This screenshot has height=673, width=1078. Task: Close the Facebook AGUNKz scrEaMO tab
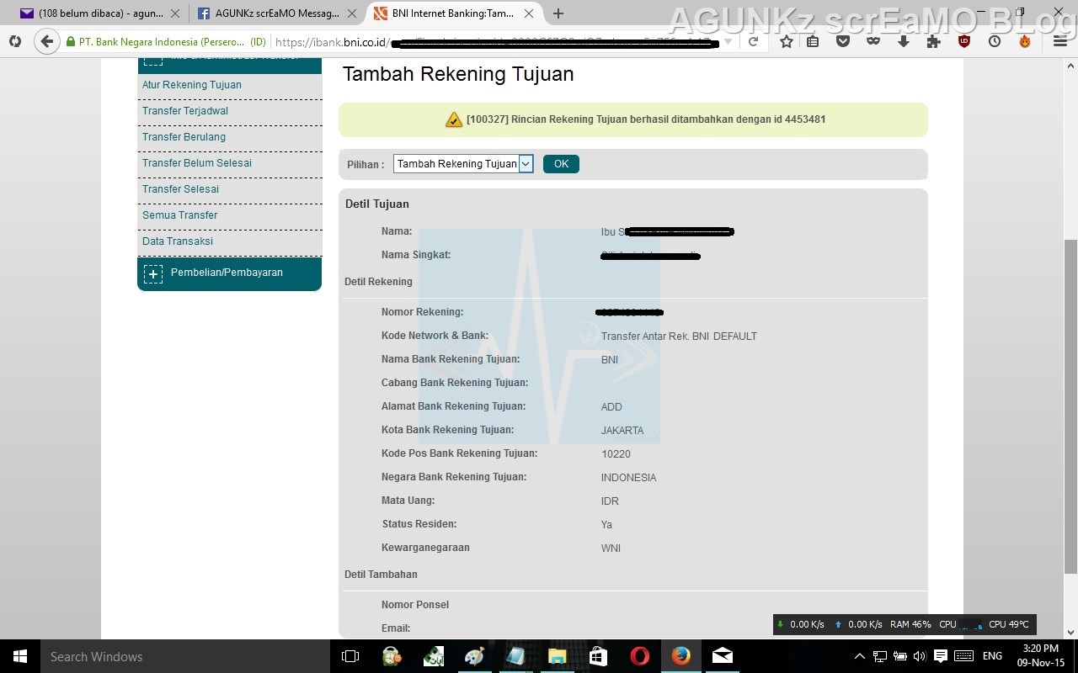click(352, 13)
